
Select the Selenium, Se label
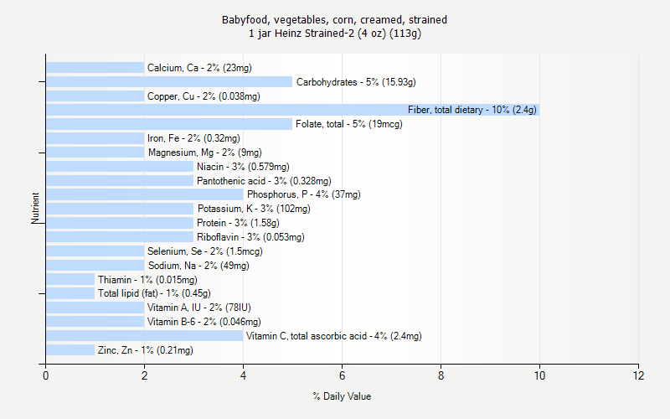pyautogui.click(x=205, y=251)
